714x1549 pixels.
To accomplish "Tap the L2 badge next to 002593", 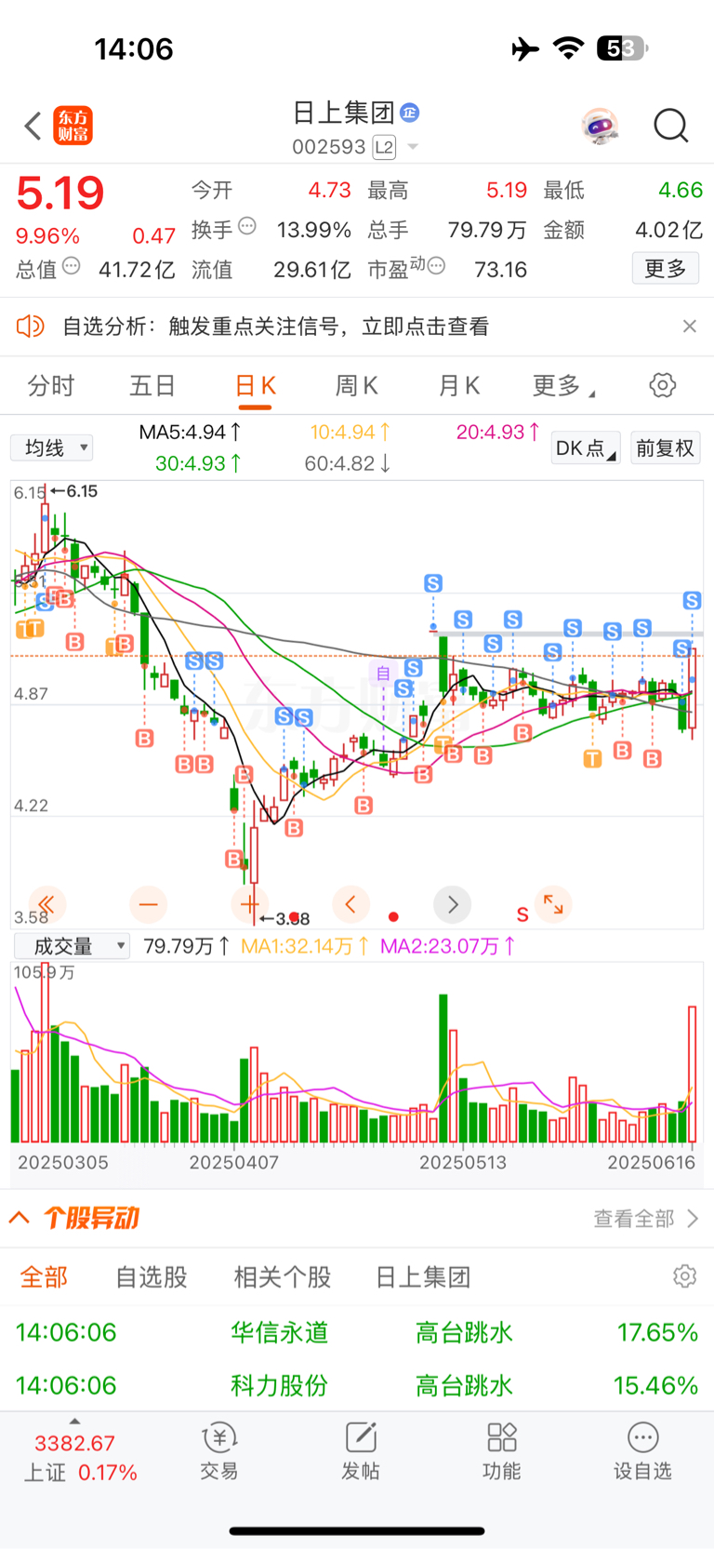I will [x=384, y=147].
